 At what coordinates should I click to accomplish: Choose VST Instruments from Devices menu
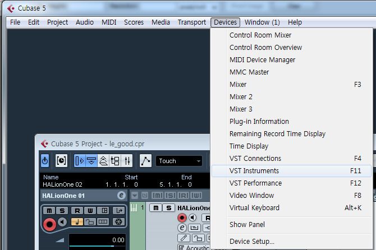(292, 171)
